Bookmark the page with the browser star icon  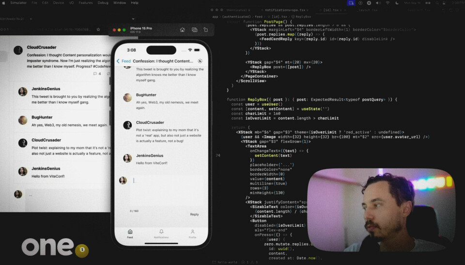[x=98, y=29]
